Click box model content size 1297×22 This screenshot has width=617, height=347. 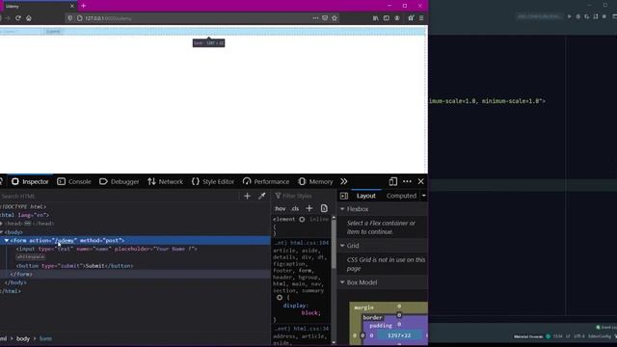(x=399, y=335)
